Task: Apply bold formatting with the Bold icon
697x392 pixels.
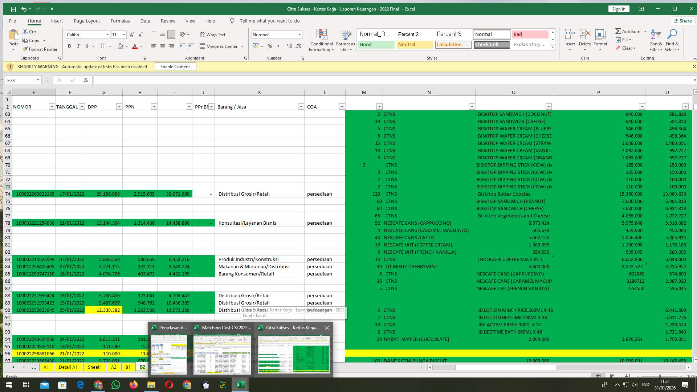Action: coord(69,46)
